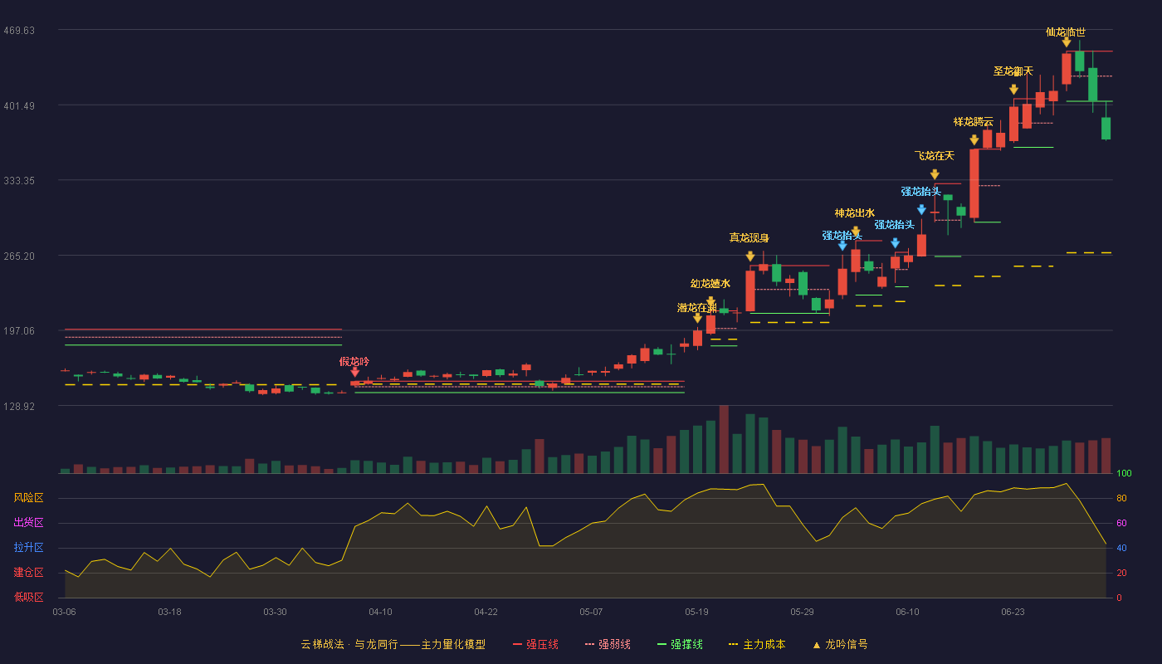
Task: Click the 神龙出水 signal label
Action: click(x=855, y=213)
